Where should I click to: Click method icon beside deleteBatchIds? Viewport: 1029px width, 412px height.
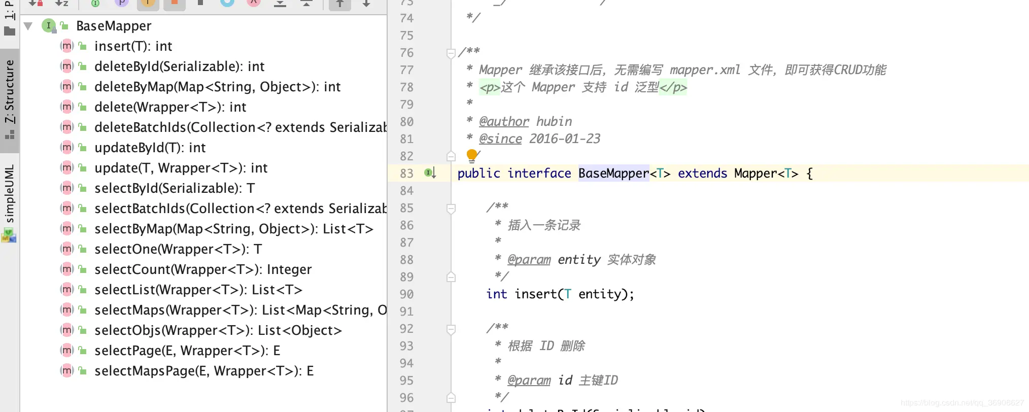pos(66,127)
